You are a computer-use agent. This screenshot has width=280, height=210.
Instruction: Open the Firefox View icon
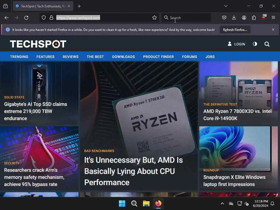[5, 6]
